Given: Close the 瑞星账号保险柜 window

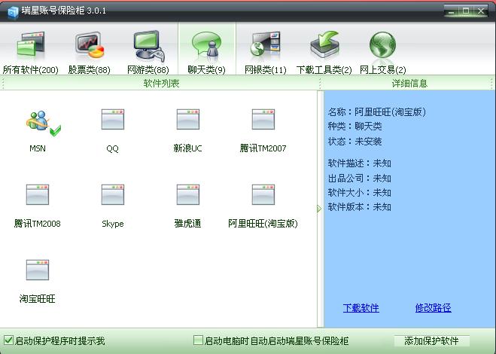Looking at the screenshot, I should point(481,11).
